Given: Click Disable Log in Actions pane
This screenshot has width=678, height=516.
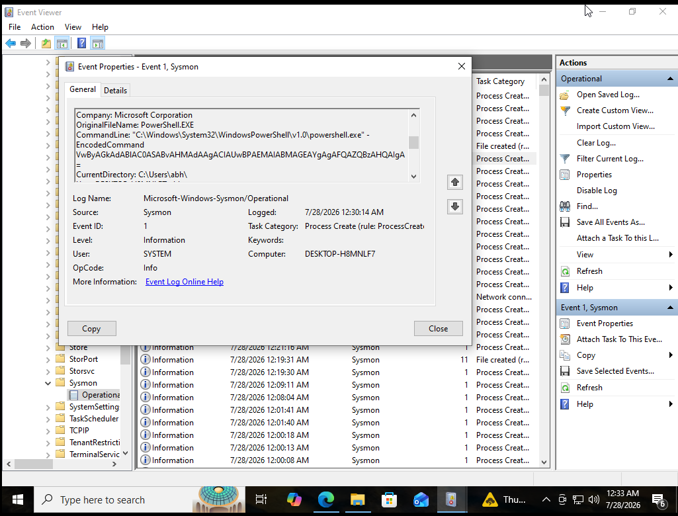Looking at the screenshot, I should pyautogui.click(x=597, y=191).
